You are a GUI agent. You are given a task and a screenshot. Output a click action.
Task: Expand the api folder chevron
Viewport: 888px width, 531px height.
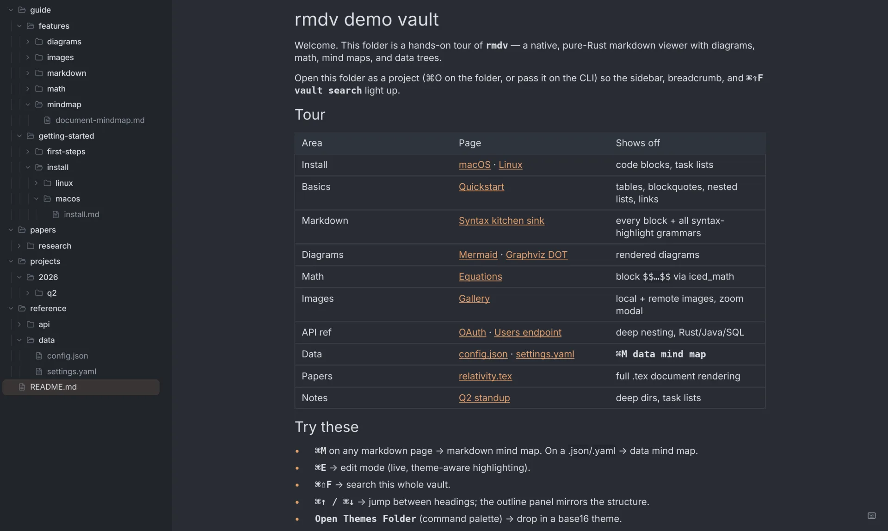coord(19,324)
